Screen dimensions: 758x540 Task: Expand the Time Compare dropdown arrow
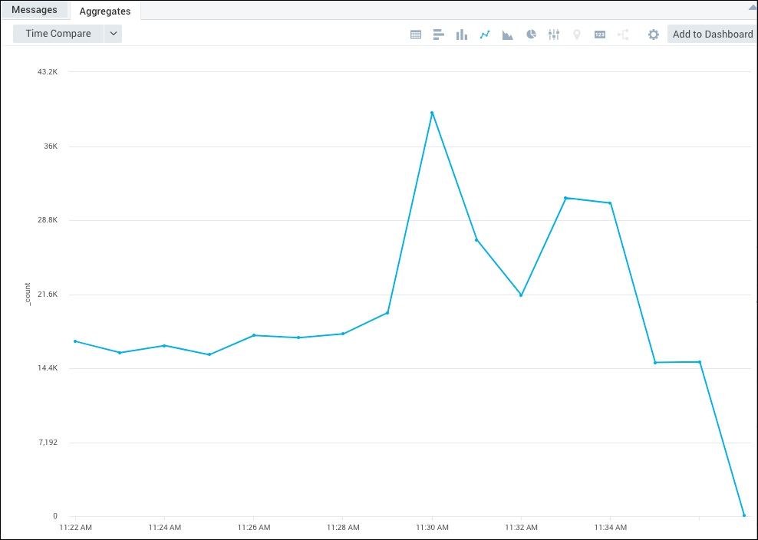(x=113, y=34)
